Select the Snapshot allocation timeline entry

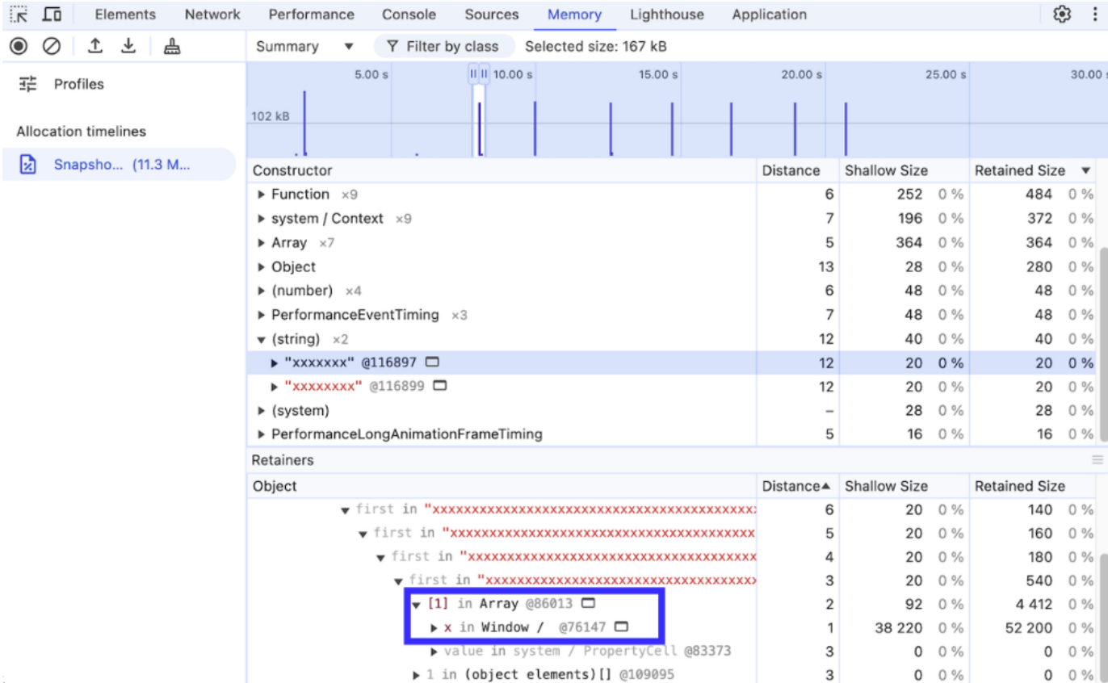click(x=120, y=165)
